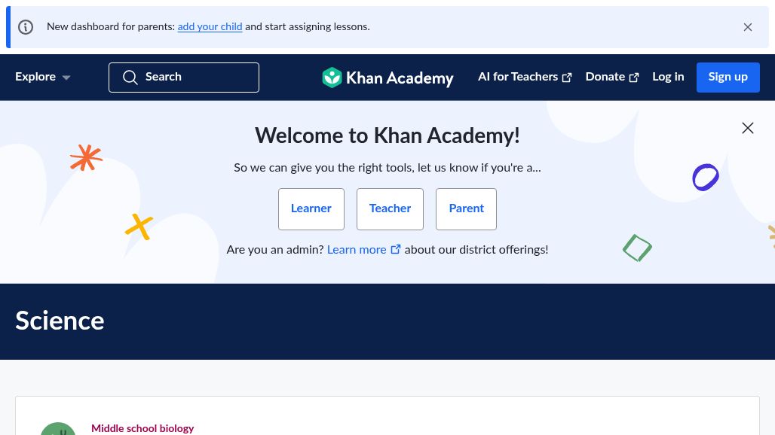Select the Parent role option
The width and height of the screenshot is (775, 435).
(x=466, y=209)
